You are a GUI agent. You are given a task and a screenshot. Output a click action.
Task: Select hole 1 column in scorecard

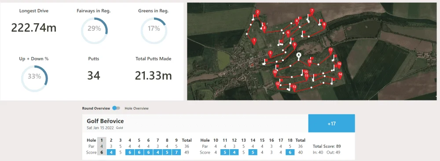pos(101,146)
